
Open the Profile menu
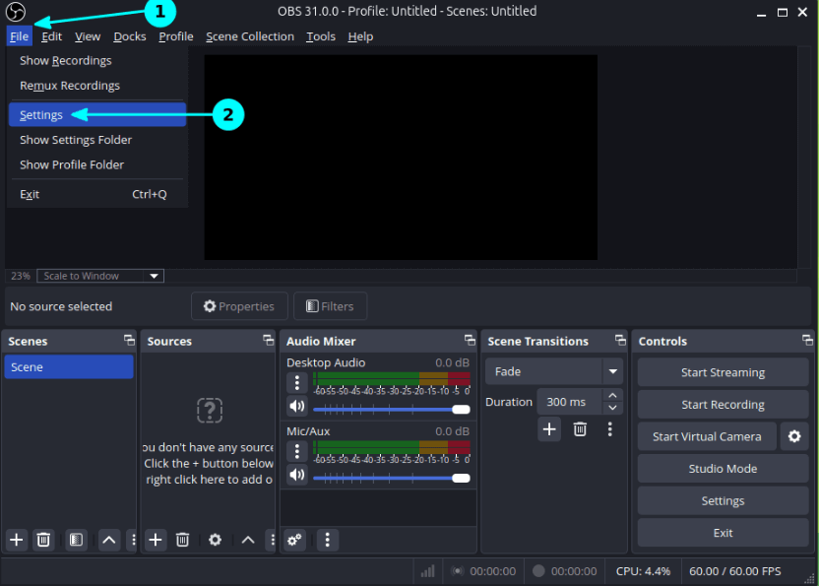coord(176,36)
